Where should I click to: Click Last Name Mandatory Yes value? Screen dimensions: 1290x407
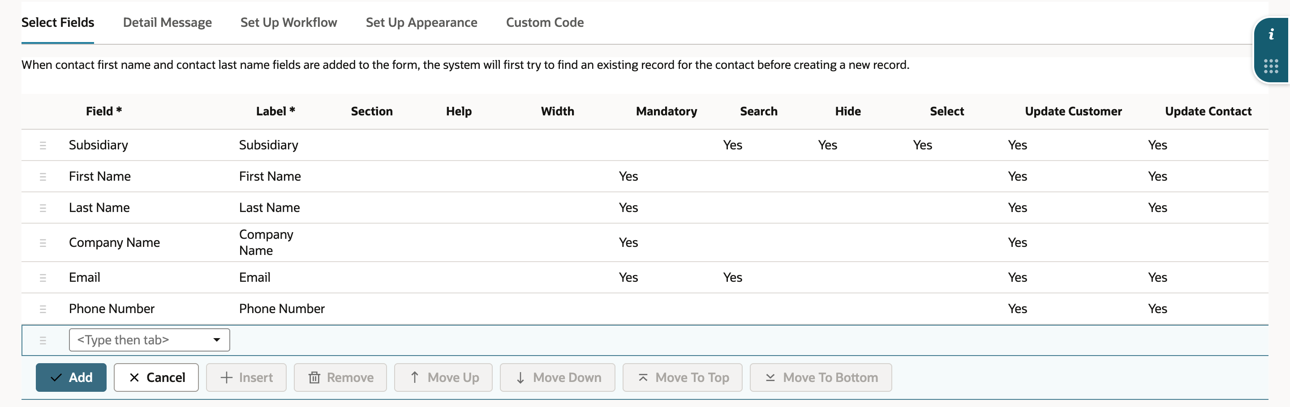(628, 208)
